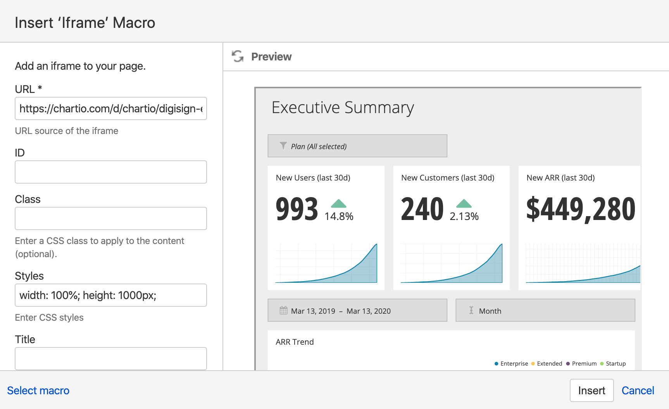Click the Premium legend dot

568,364
